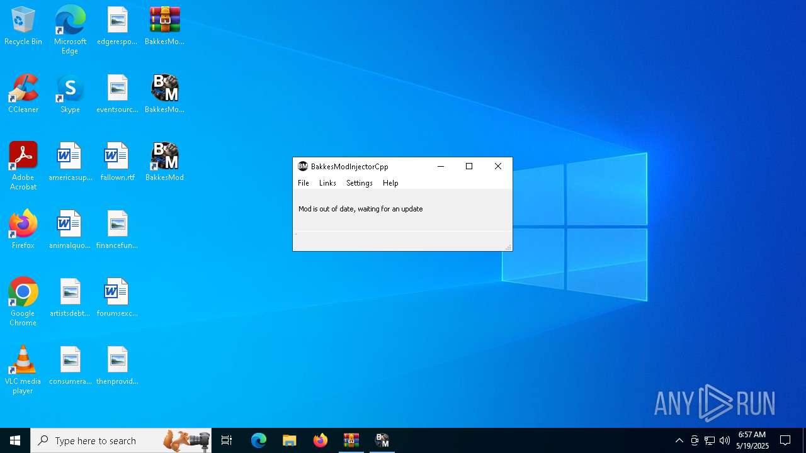
Task: Show hidden system tray icons
Action: 679,440
